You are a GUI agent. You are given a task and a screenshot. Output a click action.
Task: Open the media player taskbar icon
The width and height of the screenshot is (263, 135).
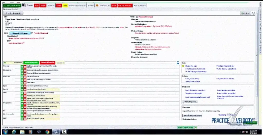[31, 132]
